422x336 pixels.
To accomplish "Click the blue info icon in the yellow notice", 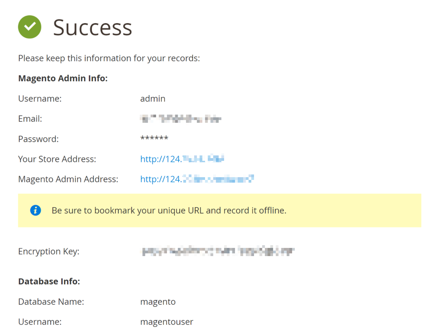I will point(35,211).
